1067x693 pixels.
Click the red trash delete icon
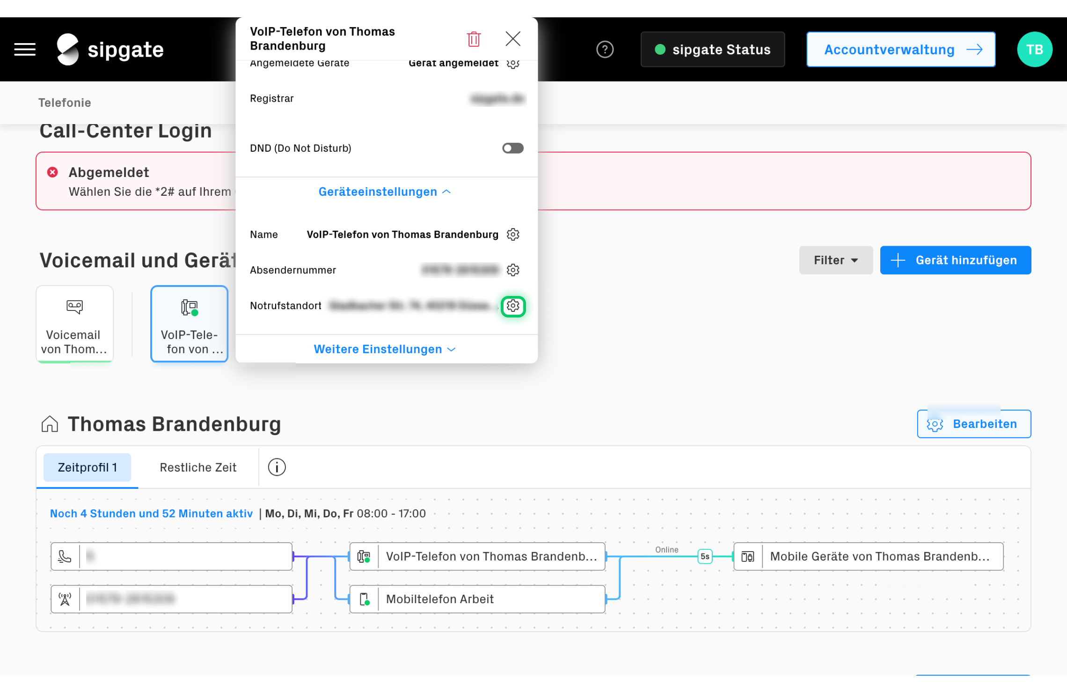[x=474, y=39]
